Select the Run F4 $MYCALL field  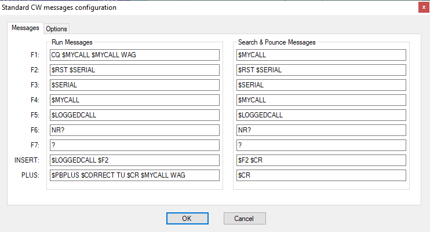click(x=134, y=100)
